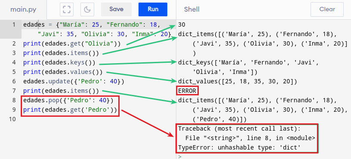351x159 pixels.
Task: Click line number 1 in gutter
Action: tap(14, 24)
